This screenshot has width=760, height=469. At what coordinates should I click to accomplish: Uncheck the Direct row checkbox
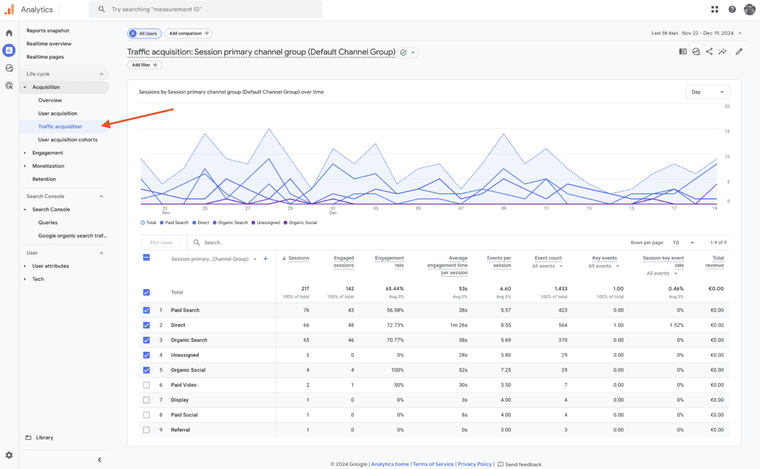(146, 325)
